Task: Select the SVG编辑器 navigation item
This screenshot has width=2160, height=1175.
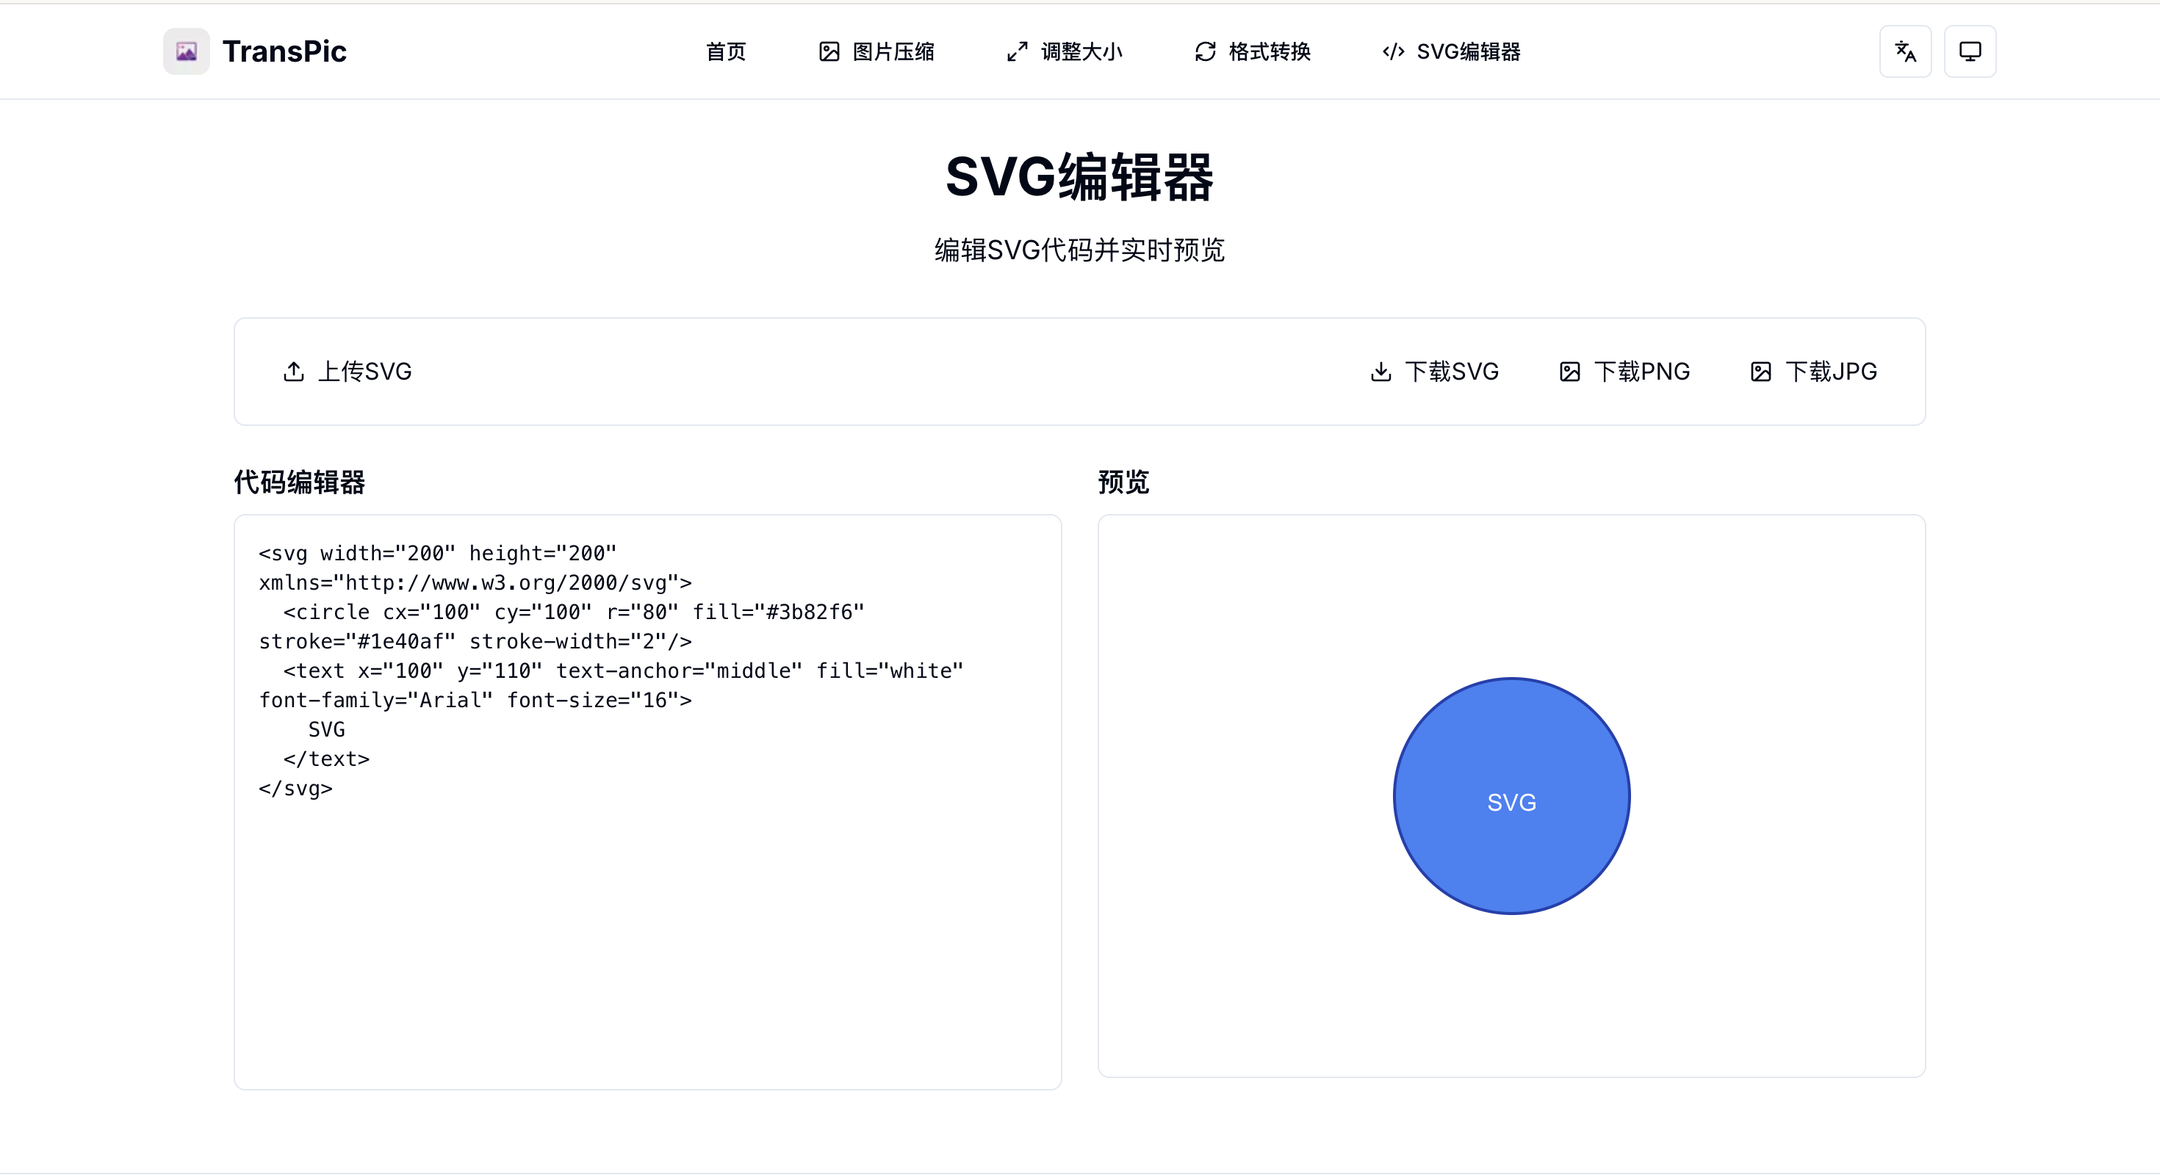Action: coord(1452,52)
